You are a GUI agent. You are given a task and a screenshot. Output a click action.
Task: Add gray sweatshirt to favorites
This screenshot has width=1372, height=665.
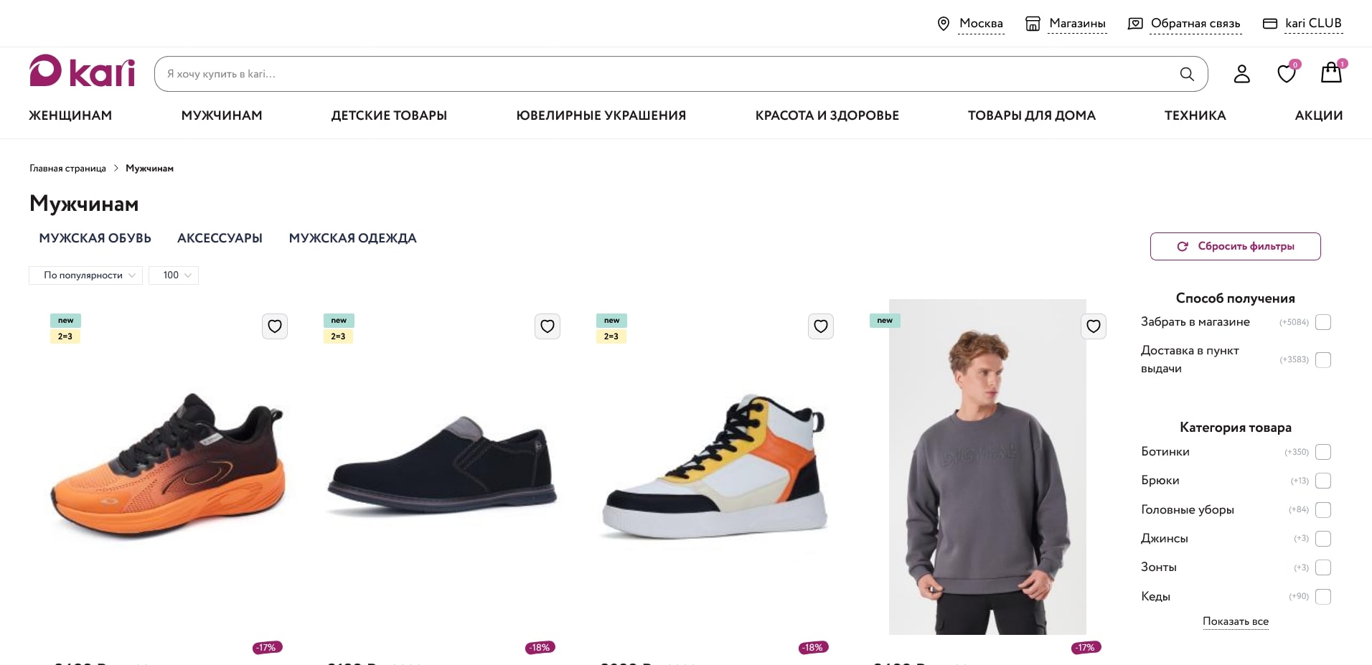(x=1094, y=326)
